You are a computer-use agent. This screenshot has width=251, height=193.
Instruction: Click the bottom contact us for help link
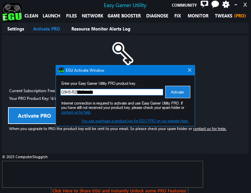click(210, 129)
